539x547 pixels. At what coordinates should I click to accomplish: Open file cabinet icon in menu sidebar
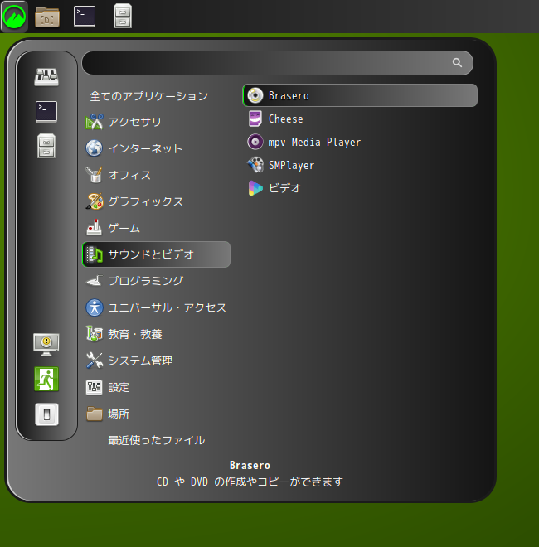click(46, 146)
